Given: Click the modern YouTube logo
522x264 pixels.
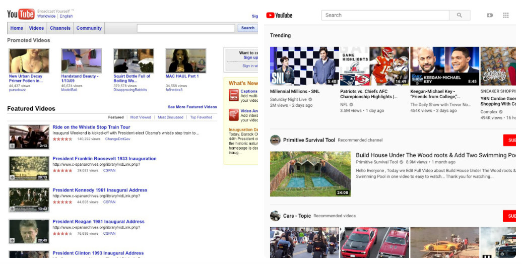Looking at the screenshot, I should click(279, 15).
